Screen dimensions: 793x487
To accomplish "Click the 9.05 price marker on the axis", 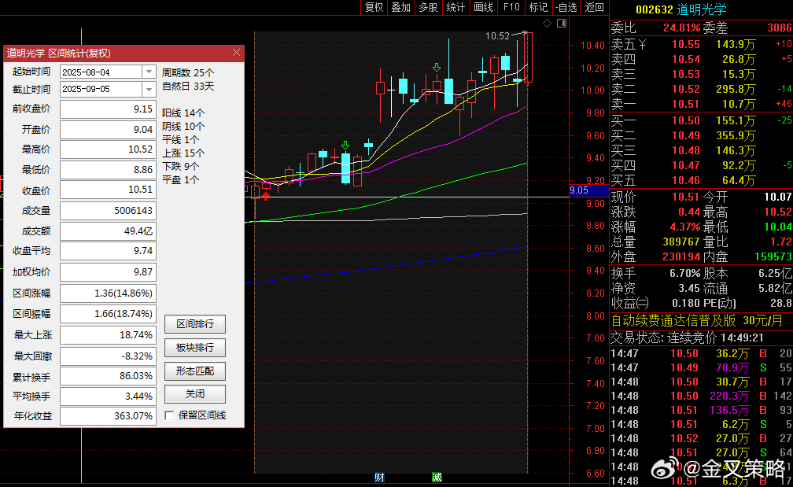I will (578, 190).
